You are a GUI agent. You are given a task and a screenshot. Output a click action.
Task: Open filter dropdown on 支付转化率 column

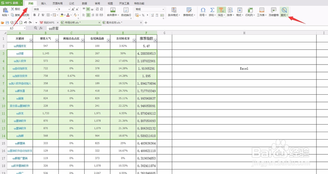134,40
